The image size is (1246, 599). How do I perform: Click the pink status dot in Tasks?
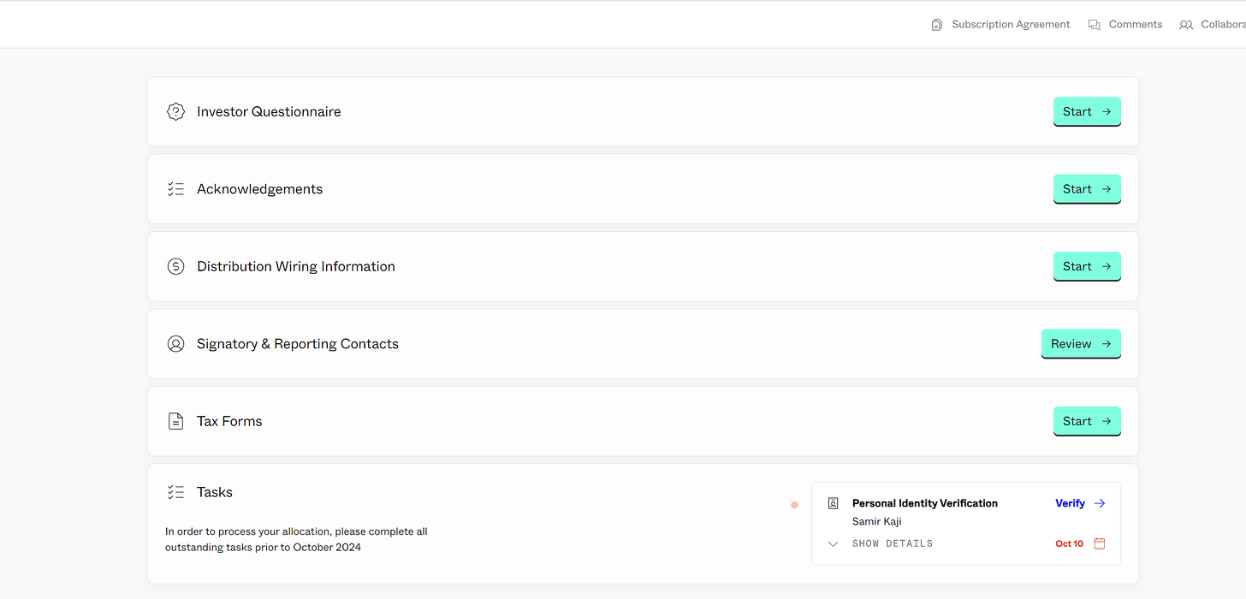(794, 505)
